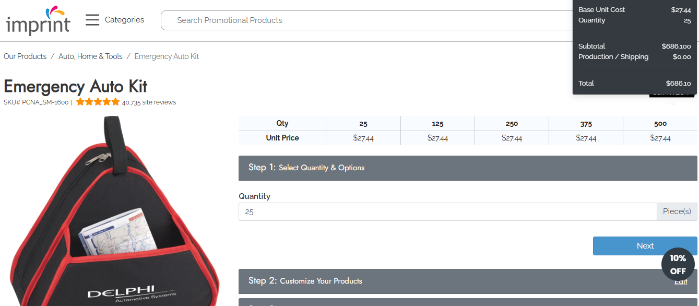Click the $27.44 price under 500

(660, 138)
